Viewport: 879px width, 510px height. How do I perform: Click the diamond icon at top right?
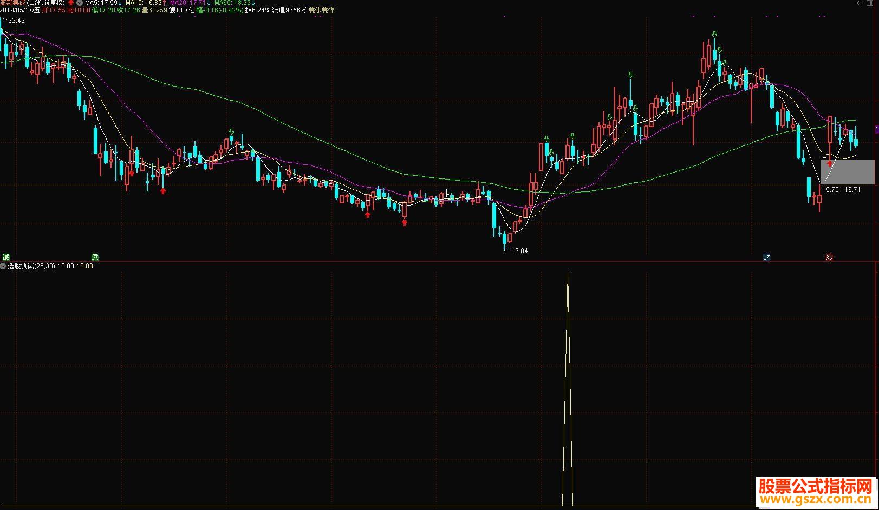pos(860,3)
